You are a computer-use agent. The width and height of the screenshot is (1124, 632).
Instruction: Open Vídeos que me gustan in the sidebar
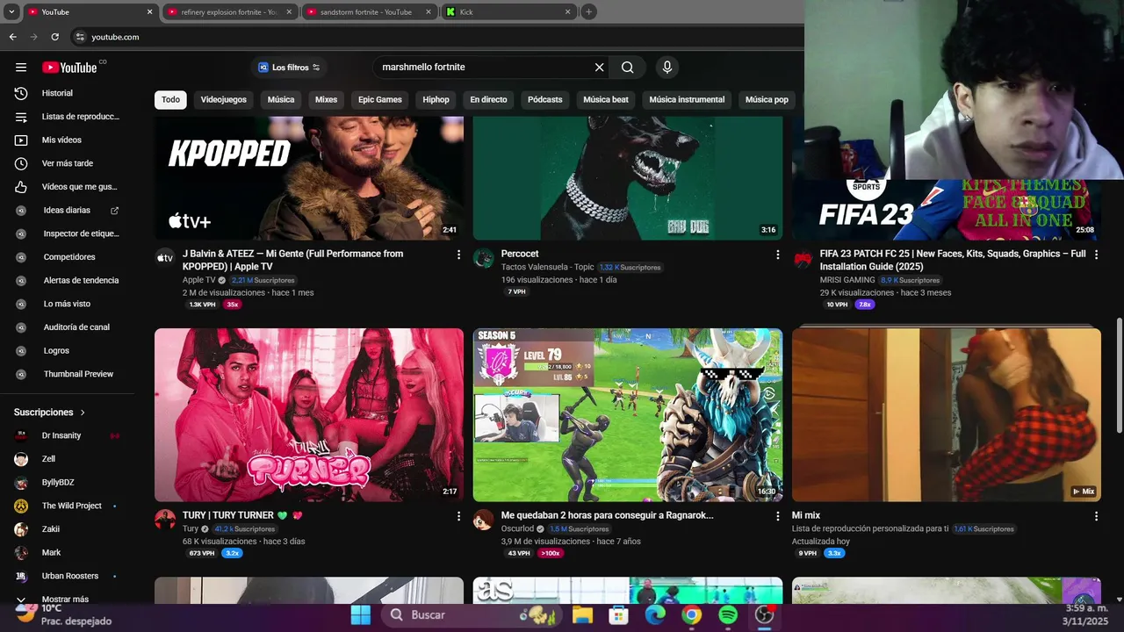(x=68, y=187)
